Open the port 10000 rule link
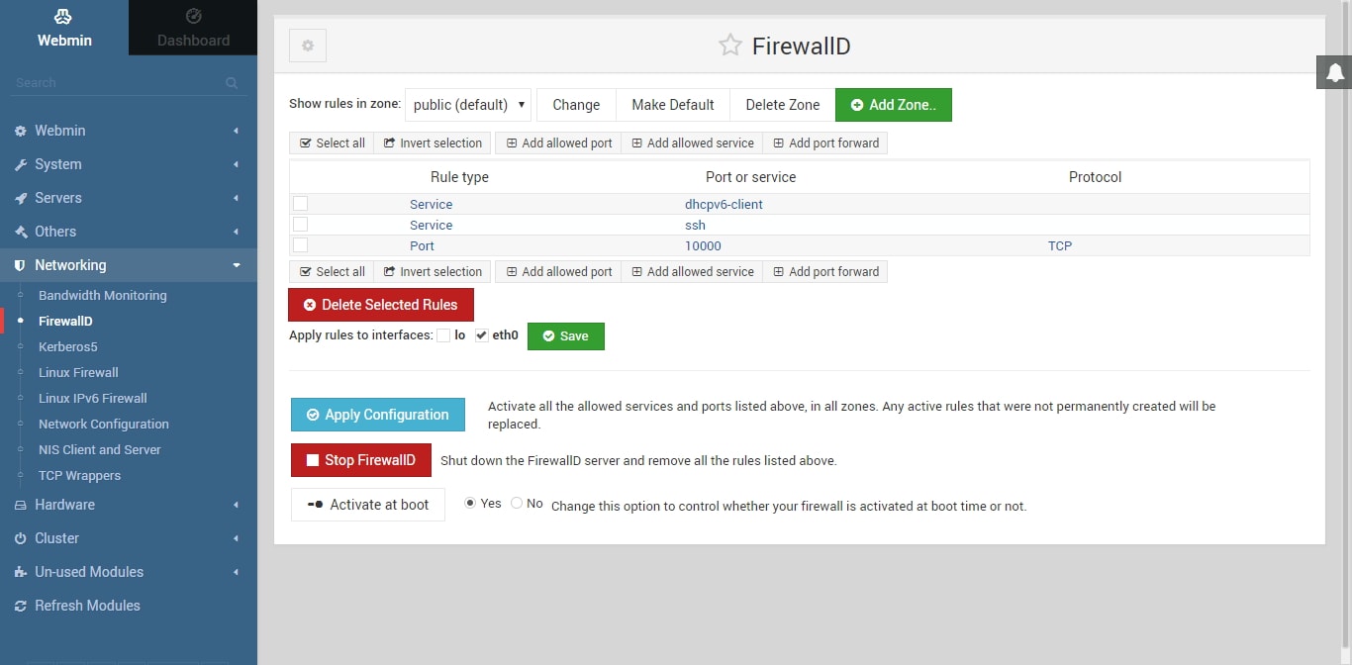This screenshot has width=1352, height=665. coord(703,246)
